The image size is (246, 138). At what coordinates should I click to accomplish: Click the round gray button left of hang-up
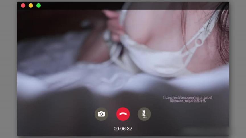coord(101,114)
